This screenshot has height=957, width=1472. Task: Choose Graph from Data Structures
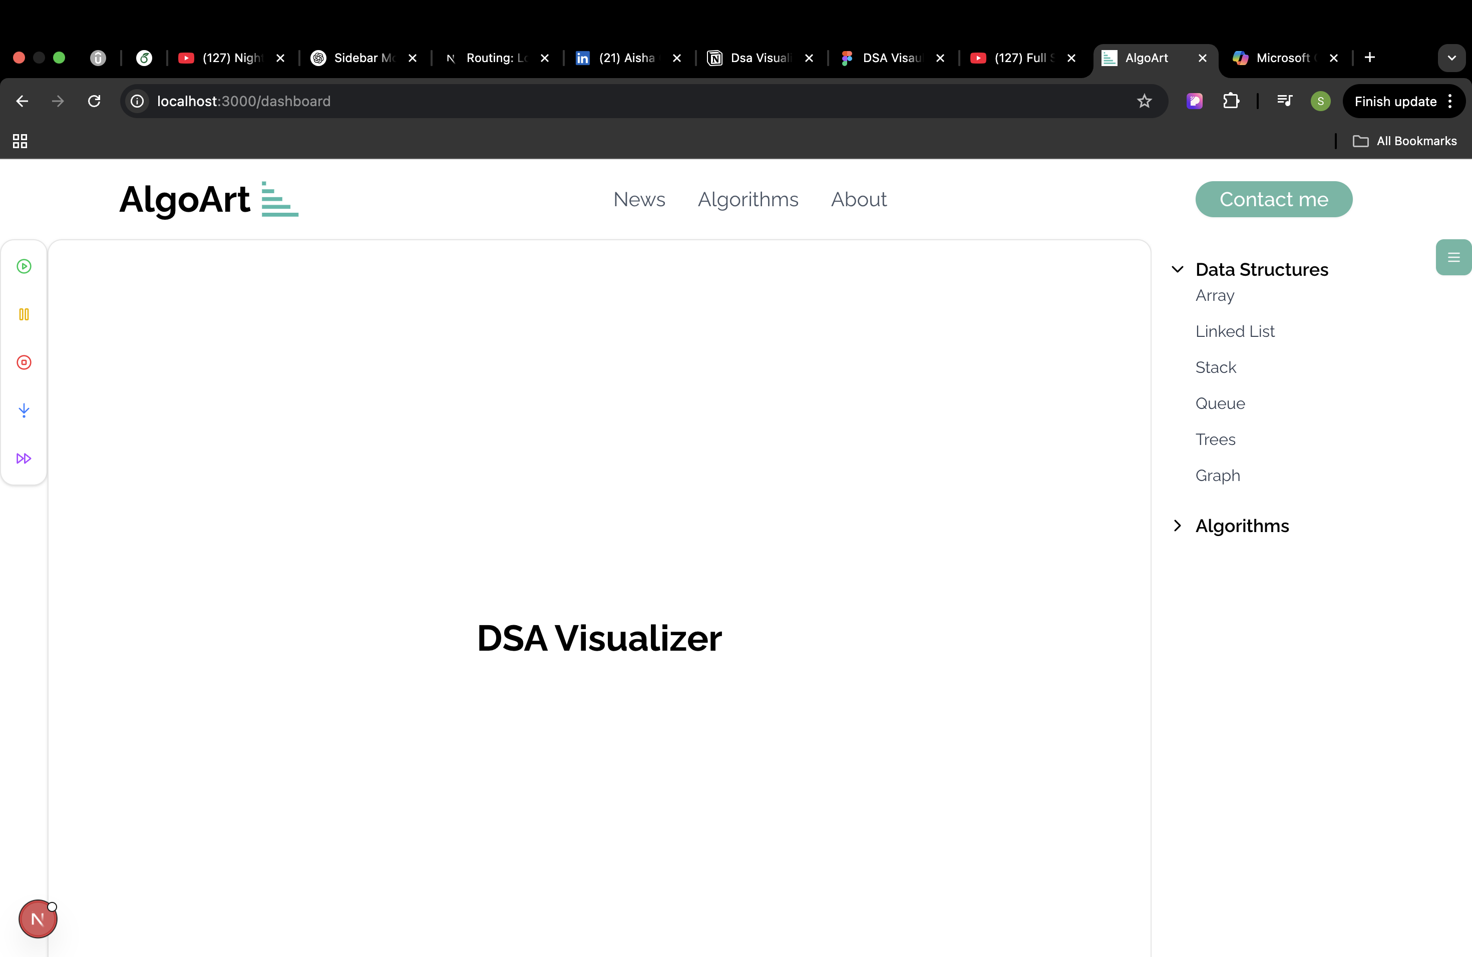click(x=1218, y=475)
